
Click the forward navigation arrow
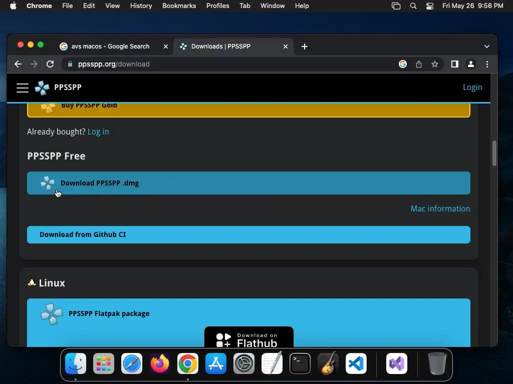coord(34,64)
